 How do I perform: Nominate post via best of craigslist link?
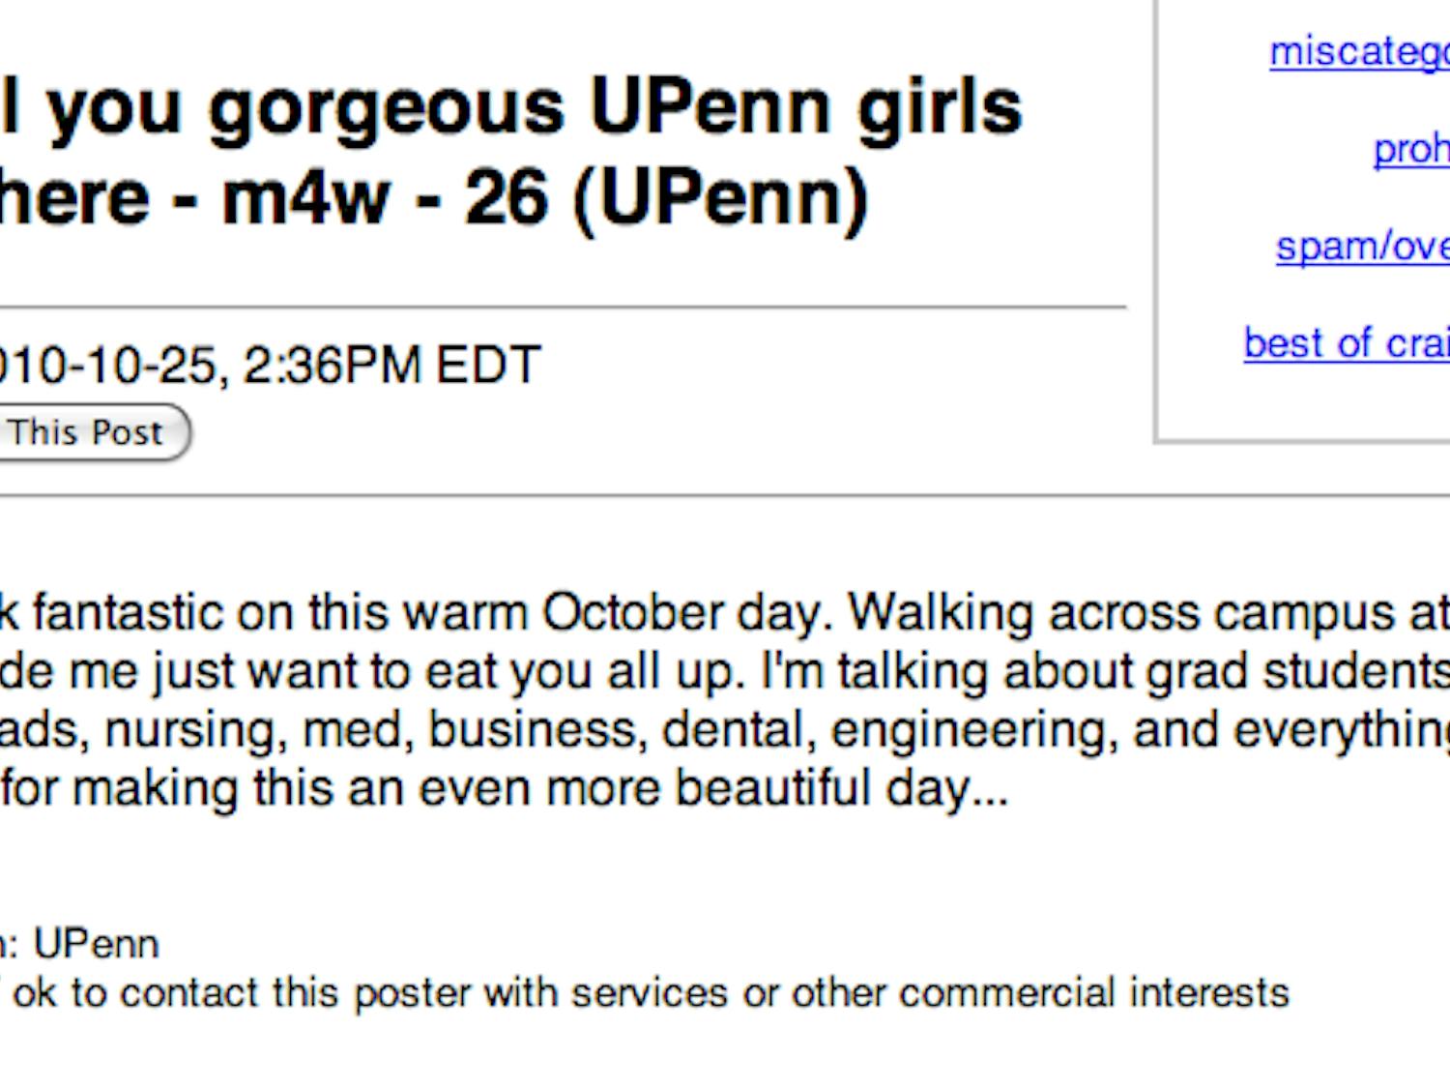(1346, 343)
